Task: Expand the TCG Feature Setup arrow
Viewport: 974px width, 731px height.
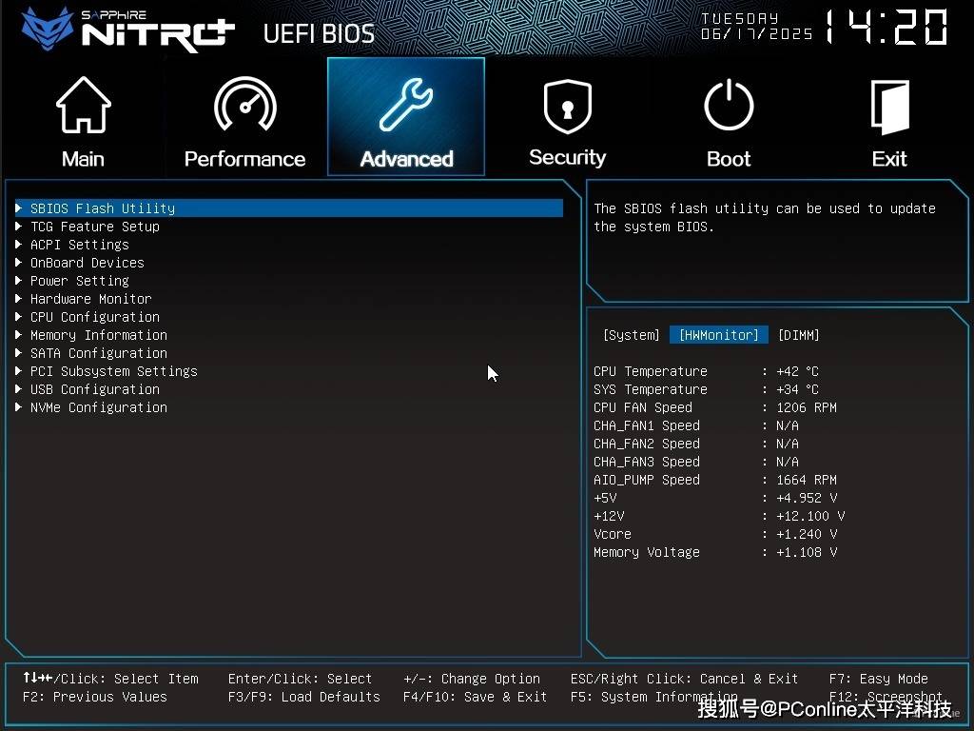Action: click(x=19, y=227)
